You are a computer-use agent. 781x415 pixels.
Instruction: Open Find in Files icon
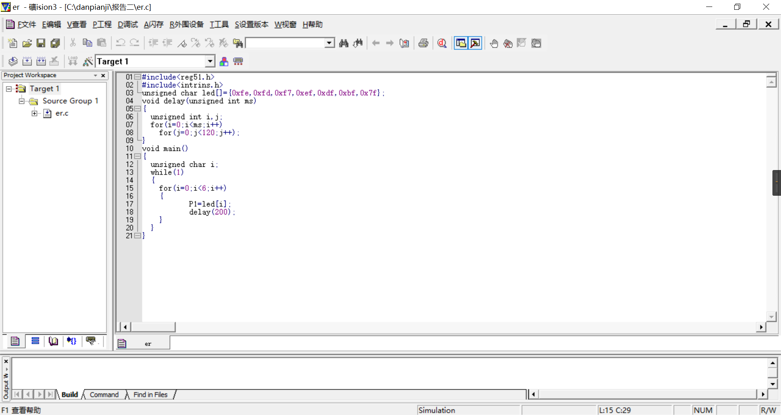click(238, 43)
